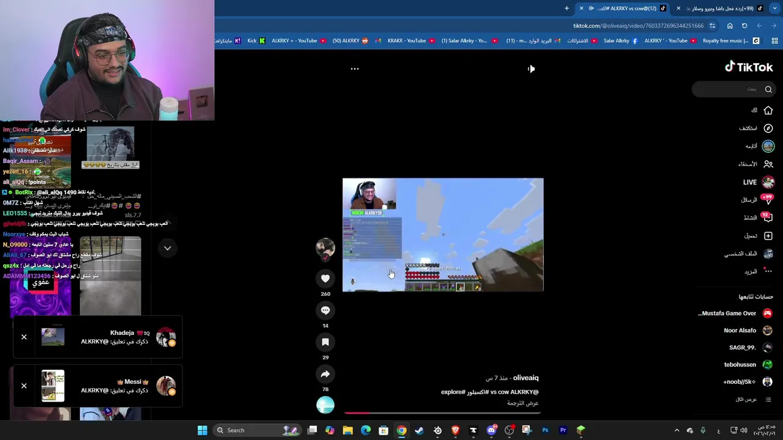Dismiss the Khadeja mention notification
Viewport: 783px width, 440px height.
(24, 337)
